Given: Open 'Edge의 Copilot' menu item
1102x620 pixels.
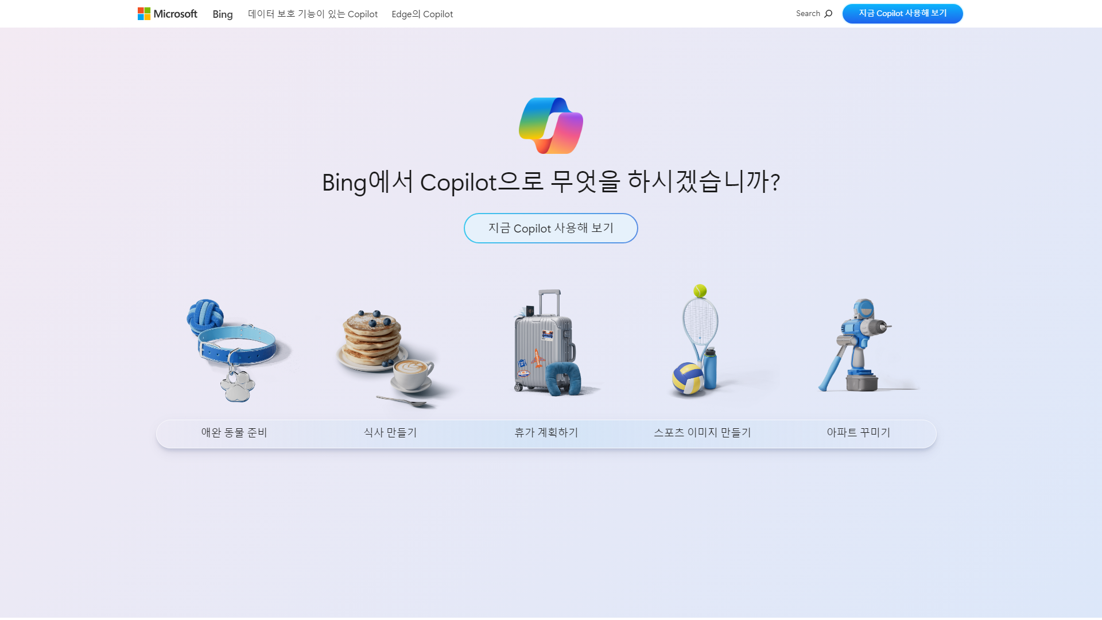Looking at the screenshot, I should click(422, 14).
